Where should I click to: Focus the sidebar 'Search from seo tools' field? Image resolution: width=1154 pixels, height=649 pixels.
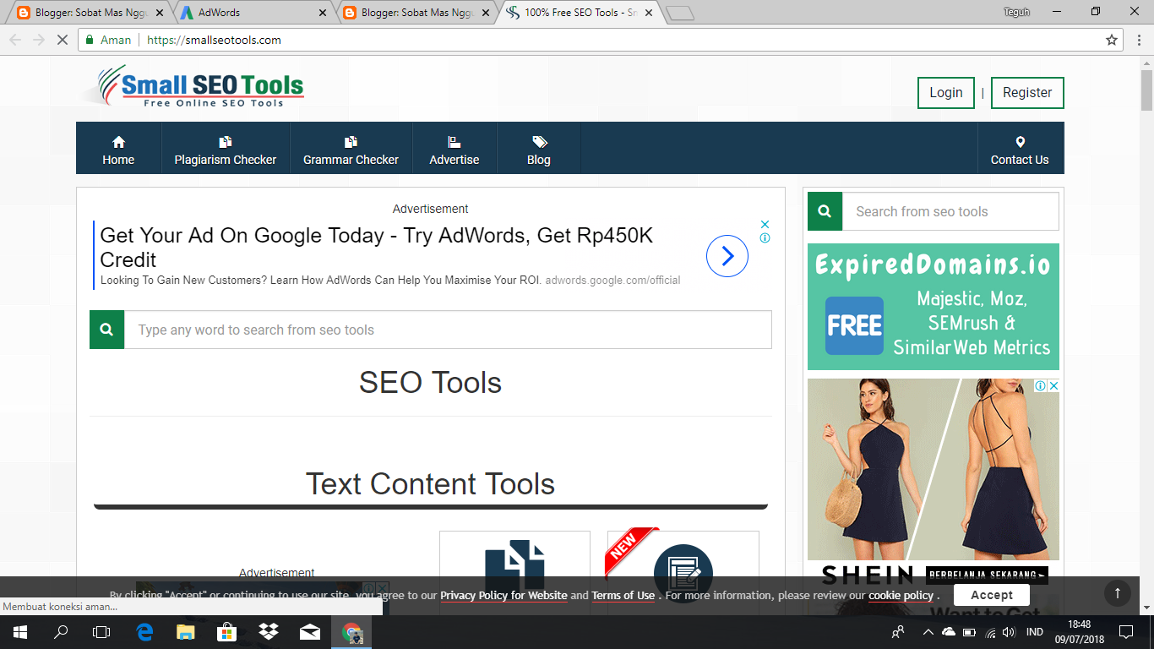(950, 211)
